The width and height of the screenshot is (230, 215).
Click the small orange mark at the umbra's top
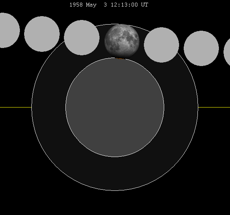119,59
